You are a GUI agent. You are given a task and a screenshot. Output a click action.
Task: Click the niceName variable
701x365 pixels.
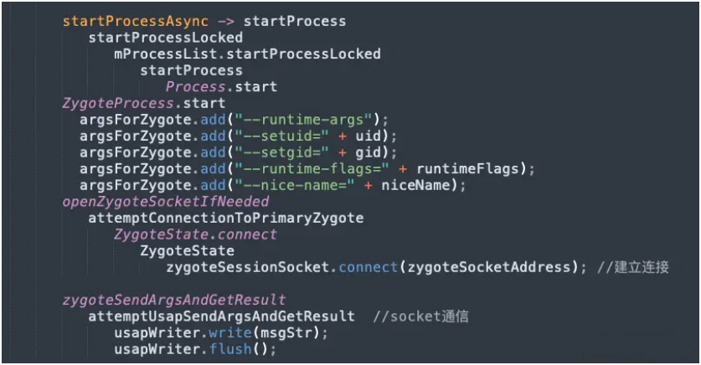tap(415, 185)
